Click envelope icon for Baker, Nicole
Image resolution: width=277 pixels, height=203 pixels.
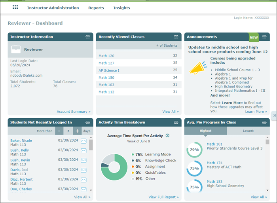pos(83,141)
